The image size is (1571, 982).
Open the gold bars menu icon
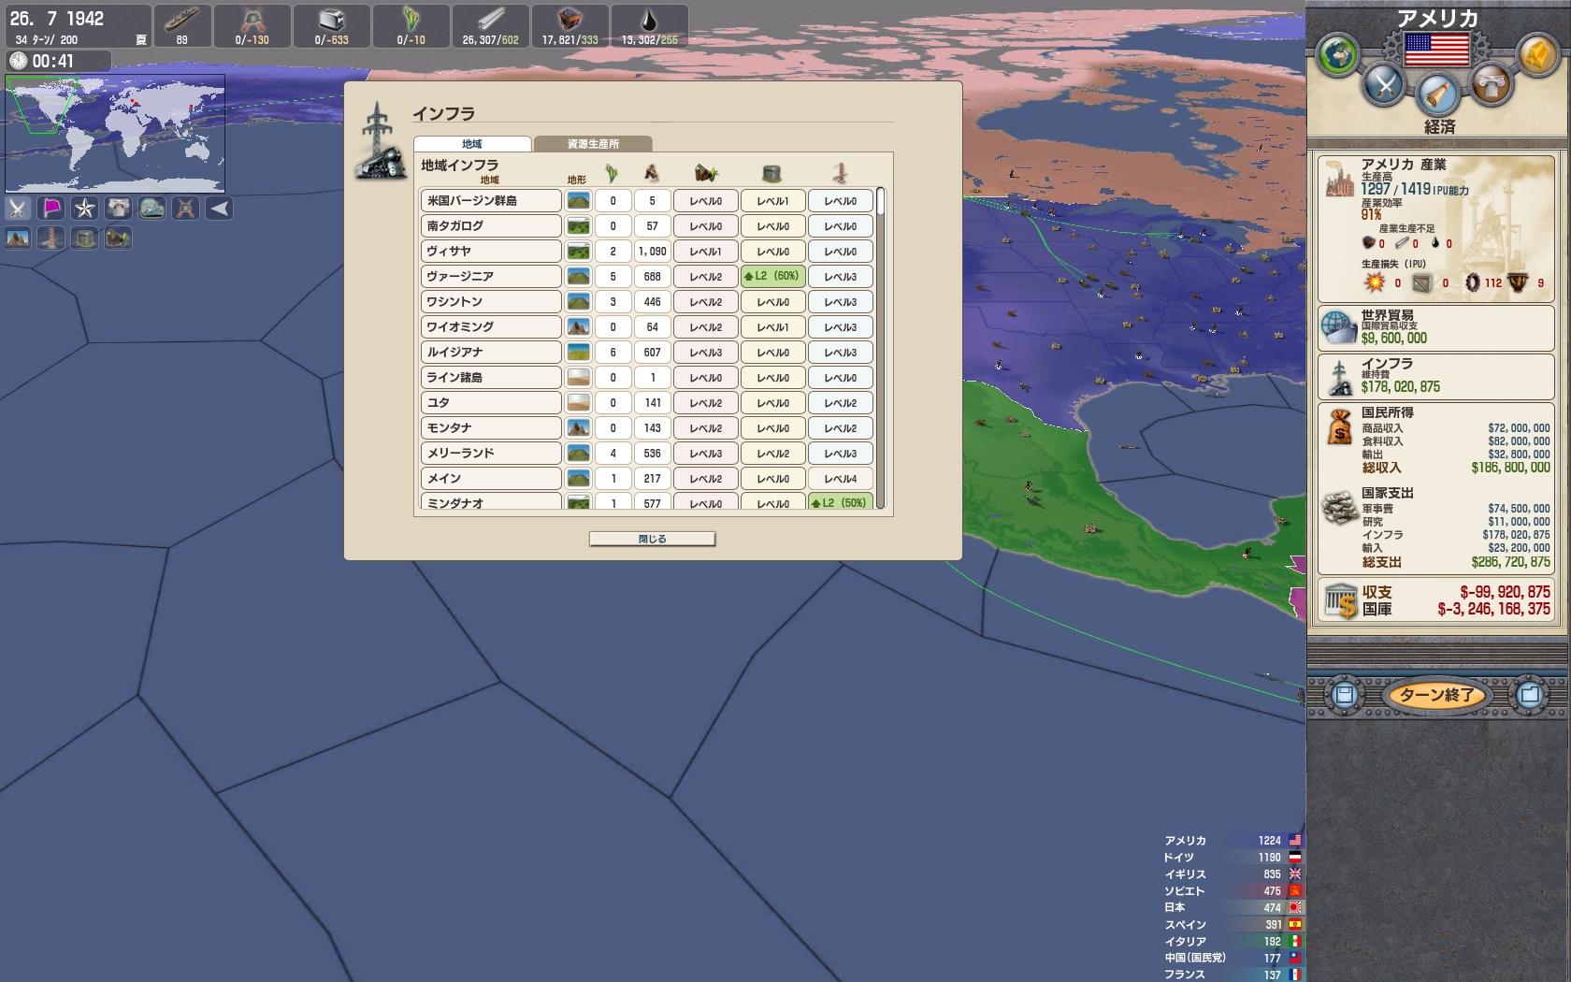click(1536, 54)
